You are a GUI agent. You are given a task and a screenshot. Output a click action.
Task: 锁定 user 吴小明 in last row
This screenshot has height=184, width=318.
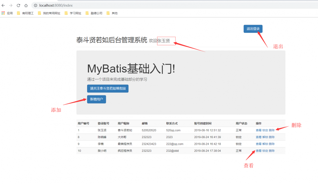(x=265, y=150)
